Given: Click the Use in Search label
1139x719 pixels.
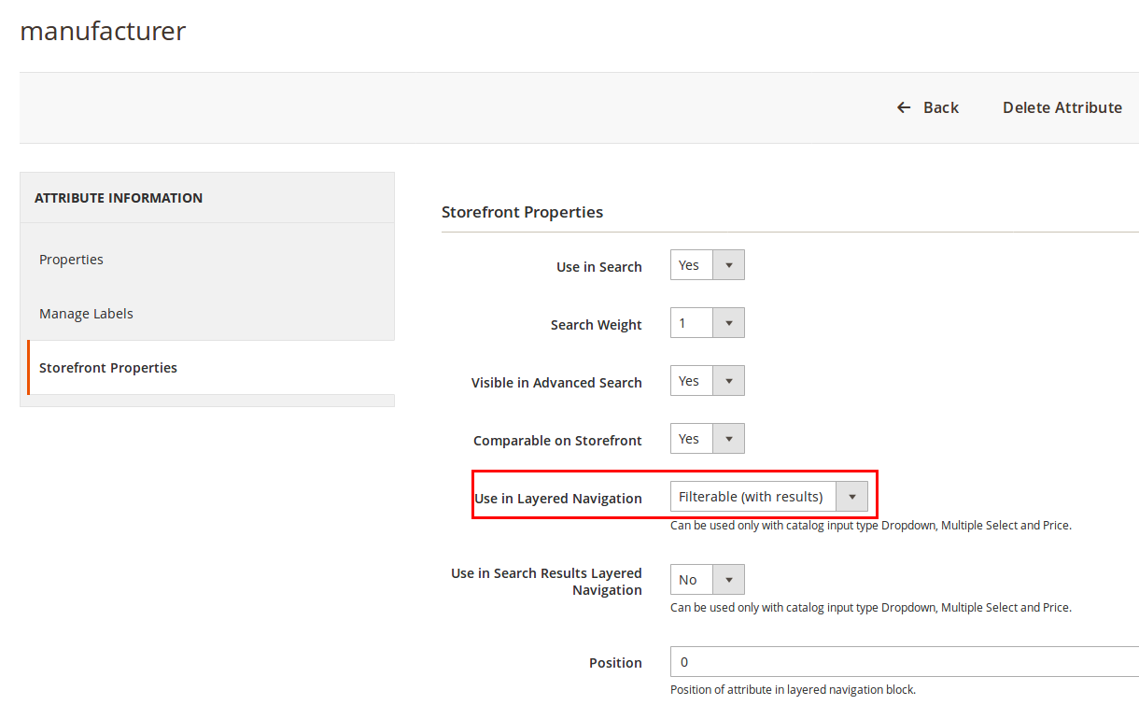Looking at the screenshot, I should click(x=598, y=267).
